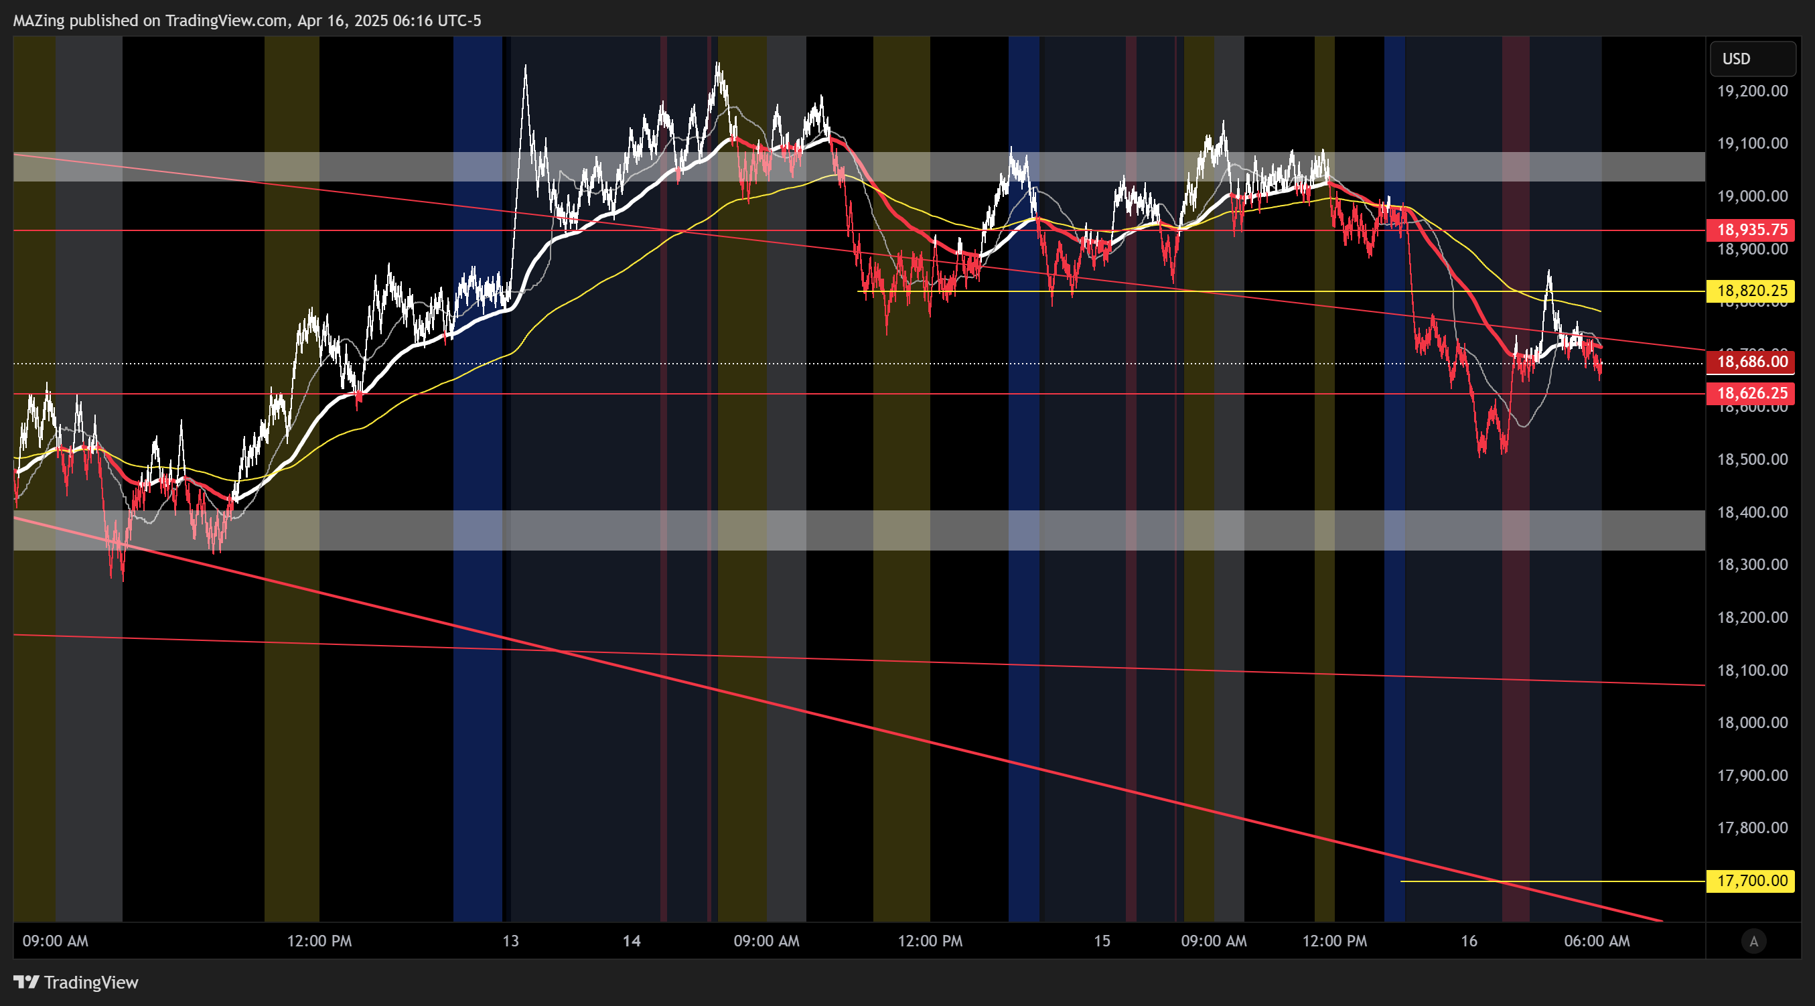This screenshot has height=1006, width=1815.
Task: Click the date label 15 on time axis
Action: tap(1102, 941)
